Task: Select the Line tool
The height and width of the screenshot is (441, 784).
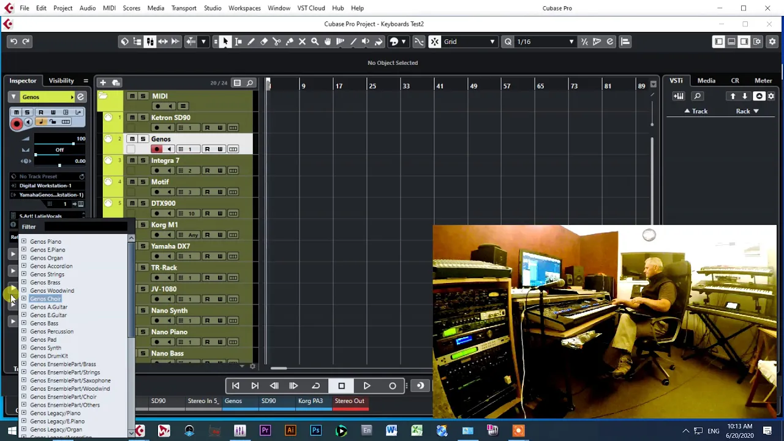Action: (353, 42)
